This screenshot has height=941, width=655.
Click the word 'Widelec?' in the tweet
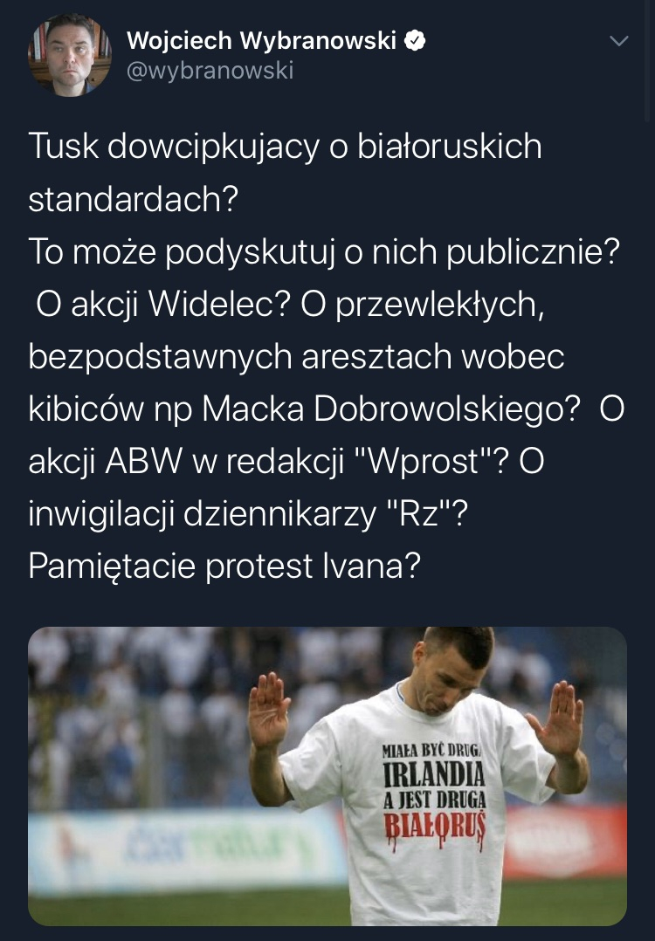click(x=220, y=304)
